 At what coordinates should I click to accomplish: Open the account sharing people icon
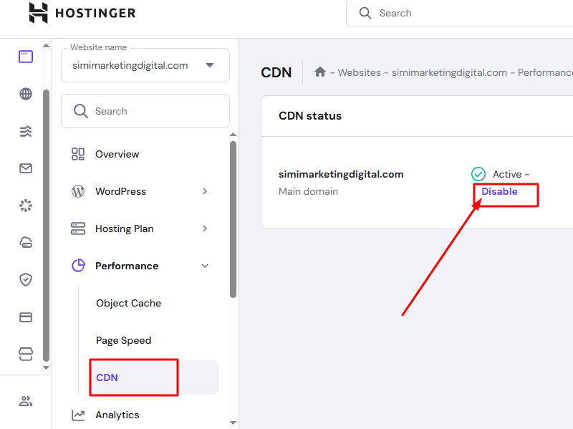click(26, 401)
